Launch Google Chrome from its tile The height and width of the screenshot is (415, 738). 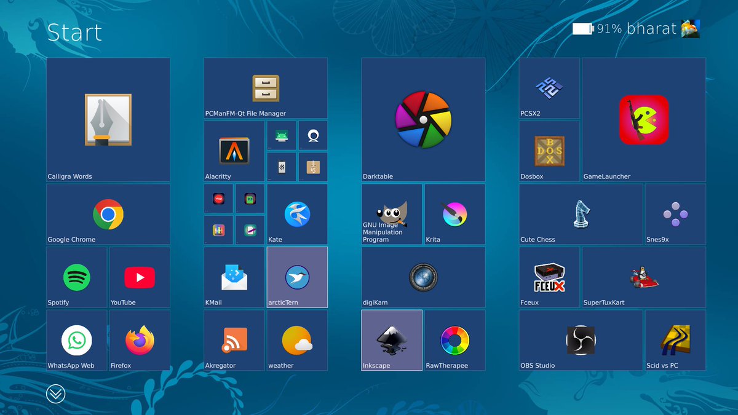(108, 214)
